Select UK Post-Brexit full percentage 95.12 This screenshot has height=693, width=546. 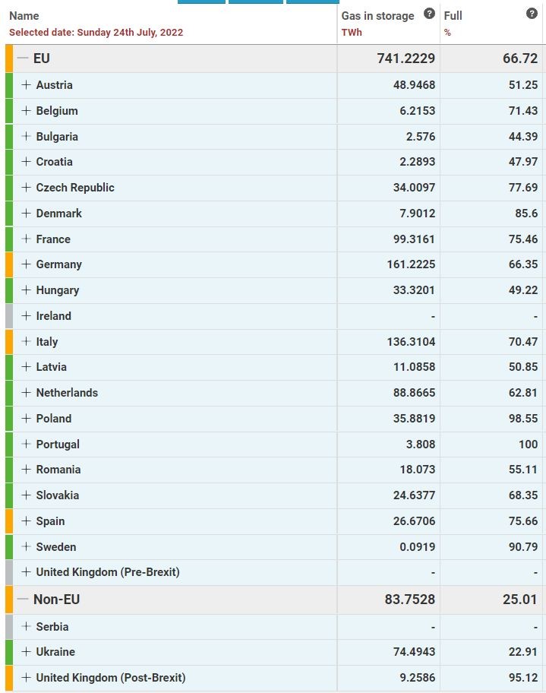(523, 678)
